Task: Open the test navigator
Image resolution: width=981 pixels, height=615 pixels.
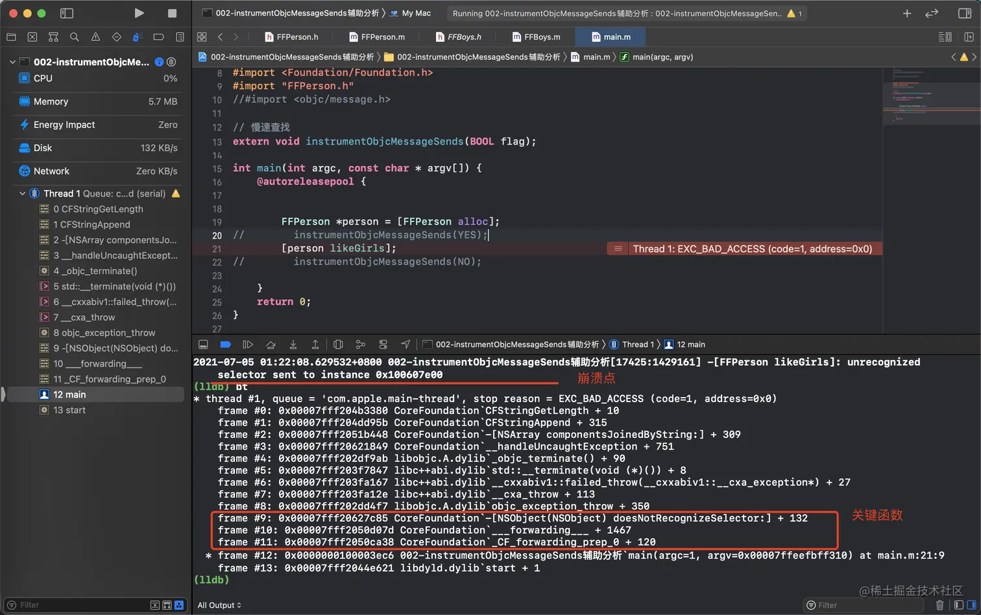Action: (x=117, y=37)
